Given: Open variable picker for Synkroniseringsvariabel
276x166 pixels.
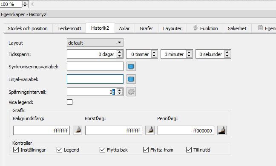Looking at the screenshot, I should point(131,66).
